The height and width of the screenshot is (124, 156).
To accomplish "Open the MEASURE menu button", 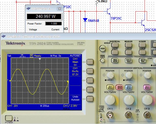I will click(129, 45).
